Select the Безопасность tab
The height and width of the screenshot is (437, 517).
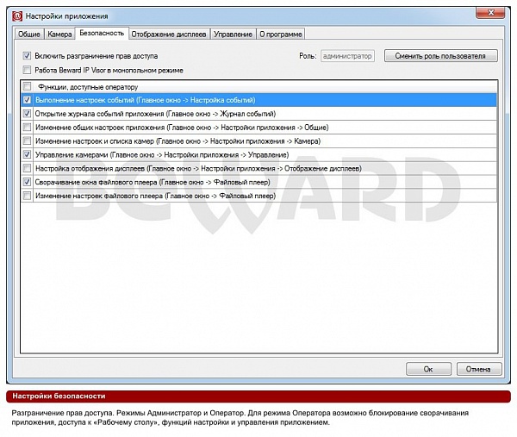point(102,33)
